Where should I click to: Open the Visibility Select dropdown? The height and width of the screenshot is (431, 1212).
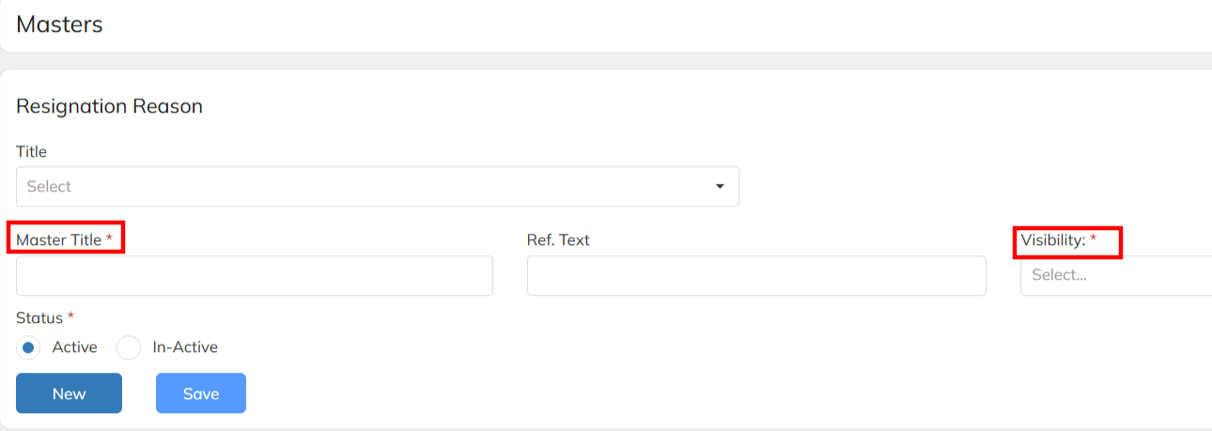coord(1114,276)
